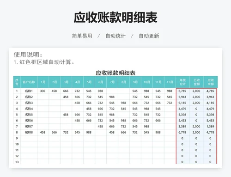Viewport: 231px width, 177px height.
Task: Select the 10月 column header
Action: click(147, 82)
